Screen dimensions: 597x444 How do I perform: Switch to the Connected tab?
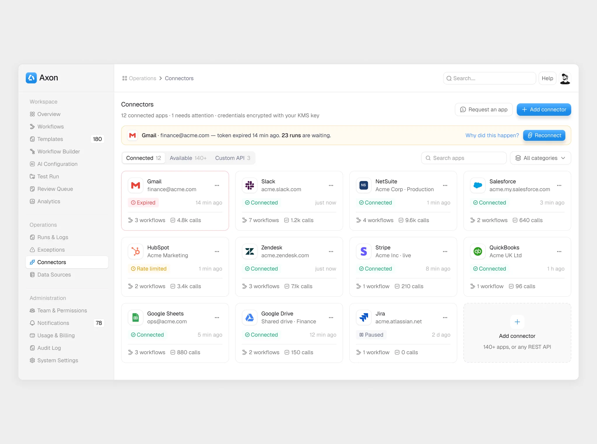point(144,158)
